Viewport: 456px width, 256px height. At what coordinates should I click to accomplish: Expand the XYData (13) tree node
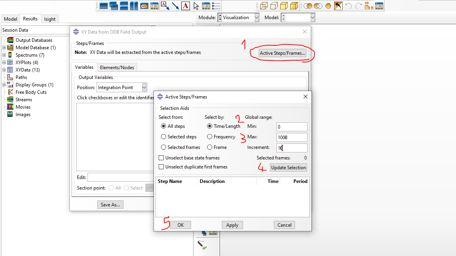(4, 70)
